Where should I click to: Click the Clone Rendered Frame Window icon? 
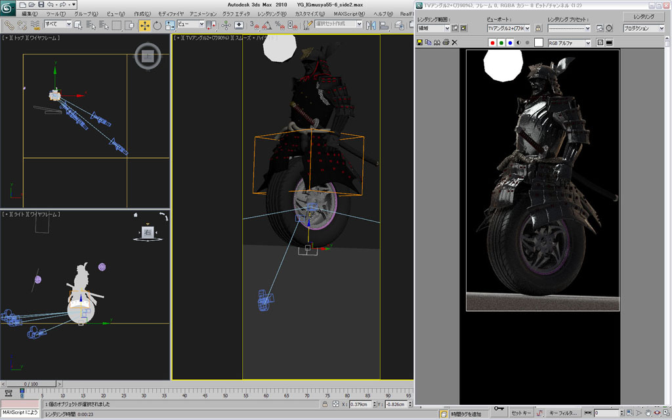pyautogui.click(x=437, y=43)
